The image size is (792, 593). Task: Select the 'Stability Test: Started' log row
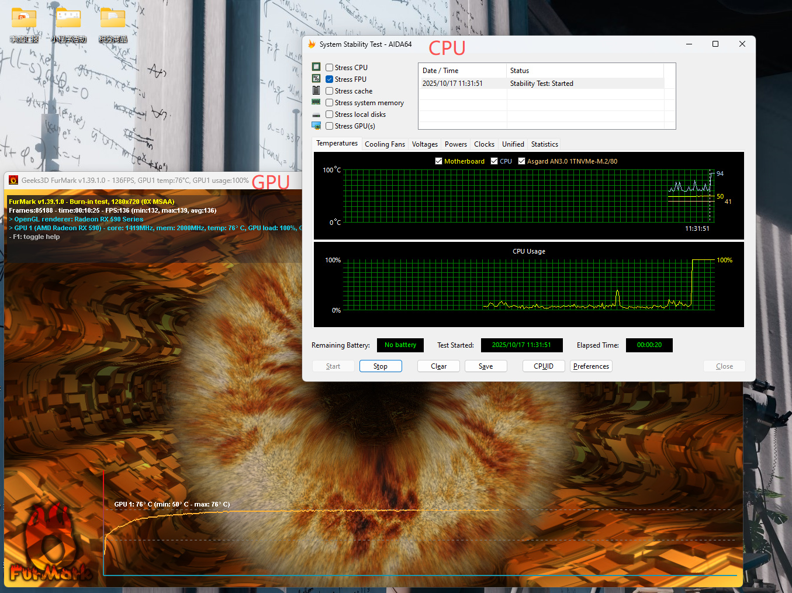542,84
